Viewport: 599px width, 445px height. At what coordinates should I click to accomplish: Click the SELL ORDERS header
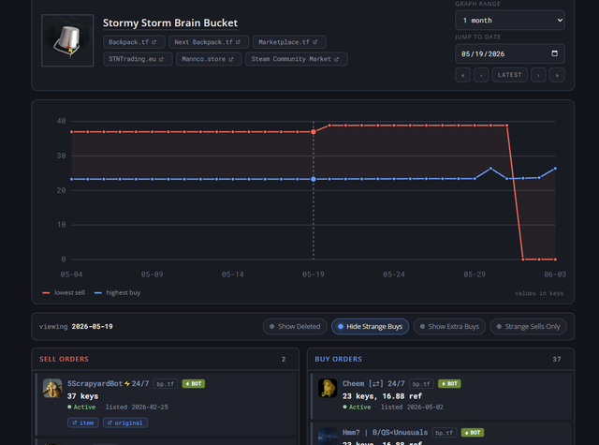pos(65,359)
